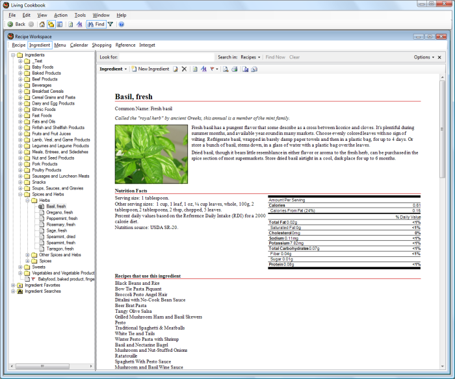Screen dimensions: 455x379
Task: Collapse the root Ingredients folder
Action: click(13, 55)
